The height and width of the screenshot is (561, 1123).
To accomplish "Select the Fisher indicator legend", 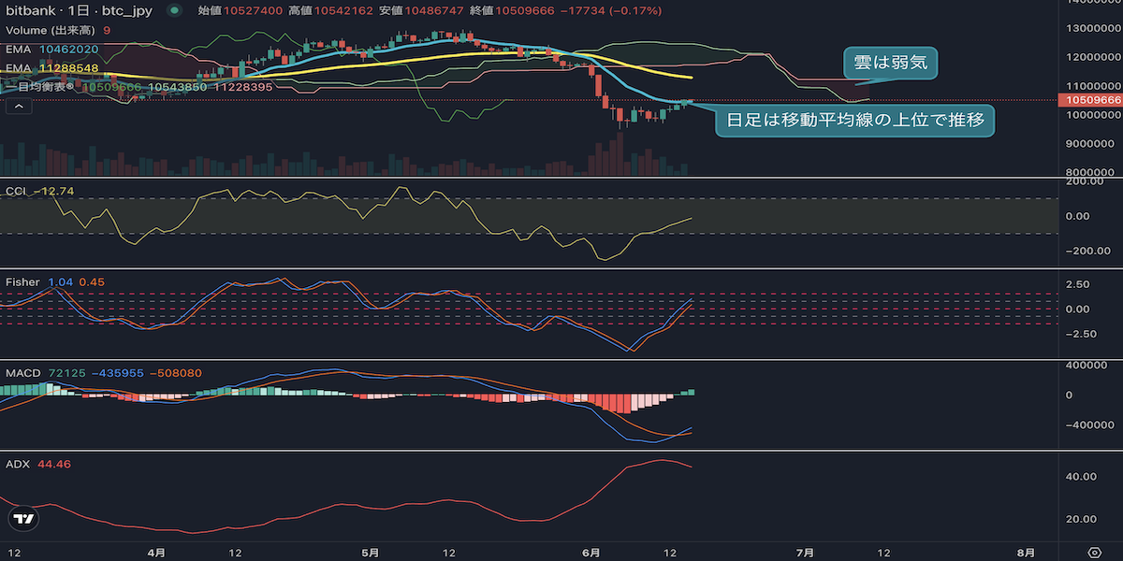I will coord(55,281).
